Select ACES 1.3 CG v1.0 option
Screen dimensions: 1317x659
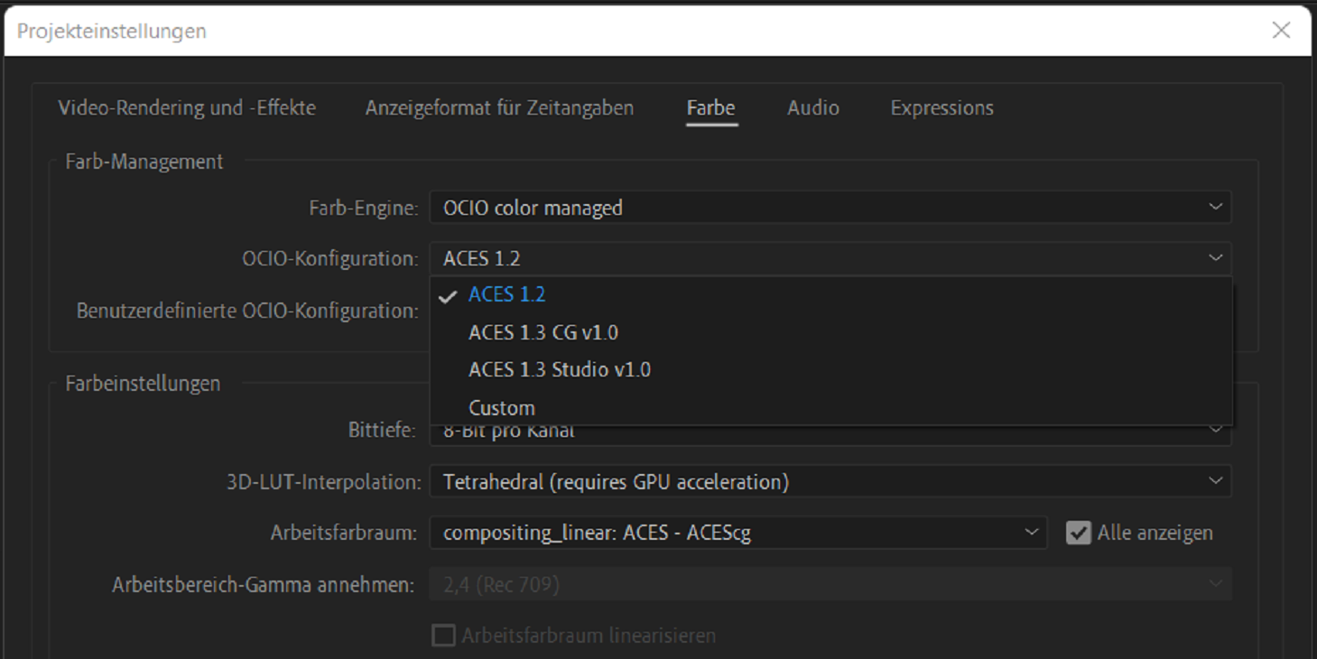(x=543, y=333)
